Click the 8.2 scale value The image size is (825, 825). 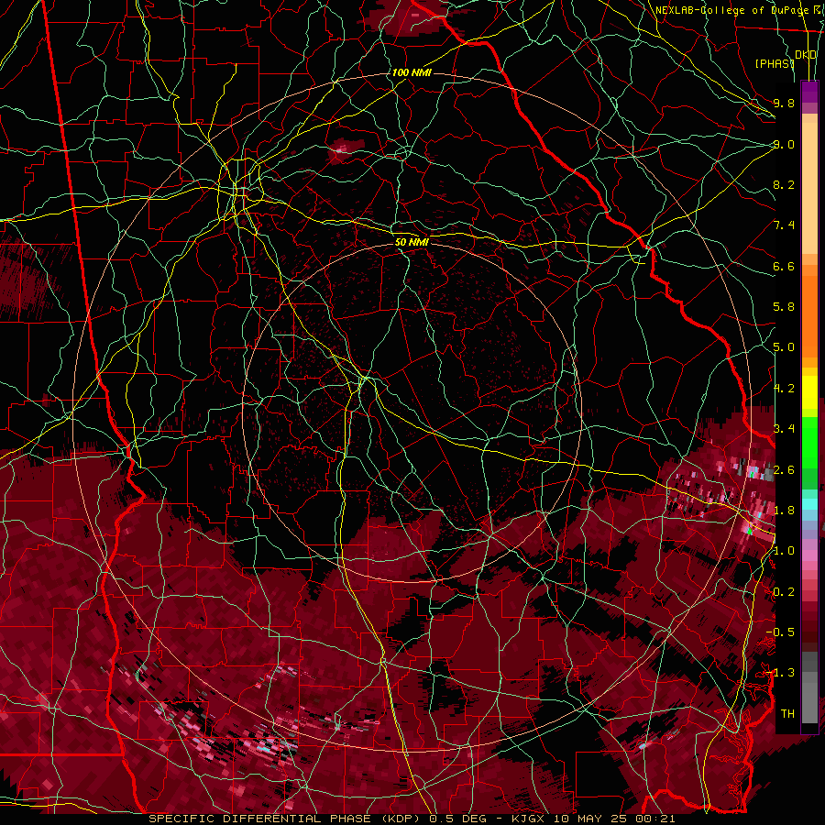click(784, 184)
